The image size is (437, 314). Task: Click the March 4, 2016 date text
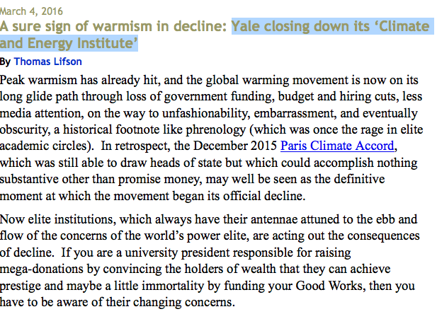pos(31,11)
